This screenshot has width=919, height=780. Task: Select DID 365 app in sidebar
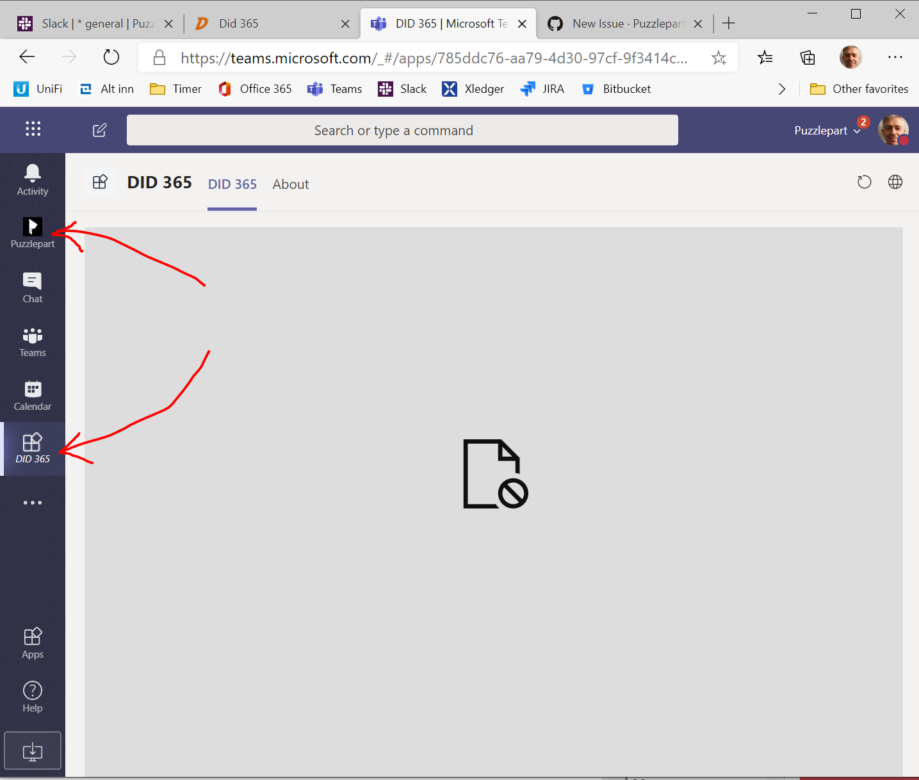pos(33,449)
